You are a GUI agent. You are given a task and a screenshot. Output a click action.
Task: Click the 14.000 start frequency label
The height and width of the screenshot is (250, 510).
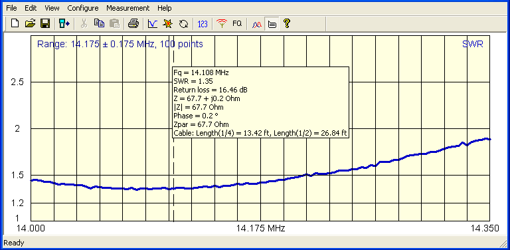31,228
